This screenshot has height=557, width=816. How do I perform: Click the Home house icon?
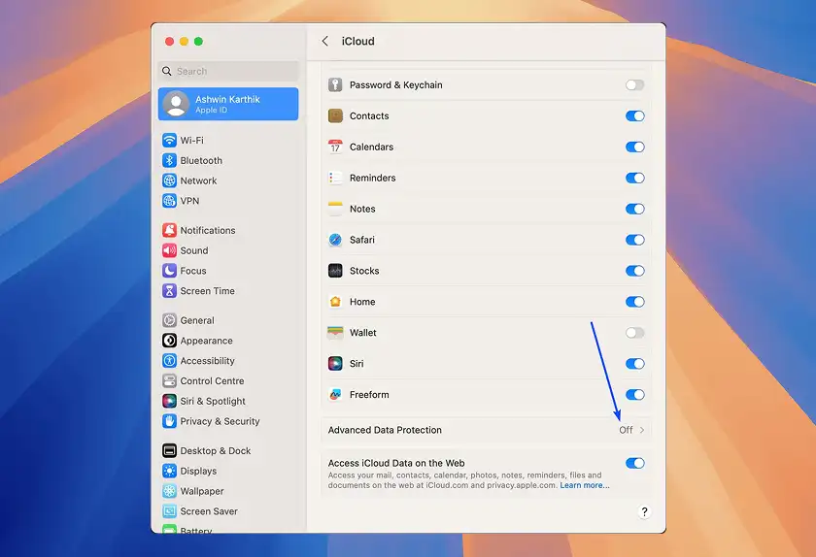click(x=335, y=302)
